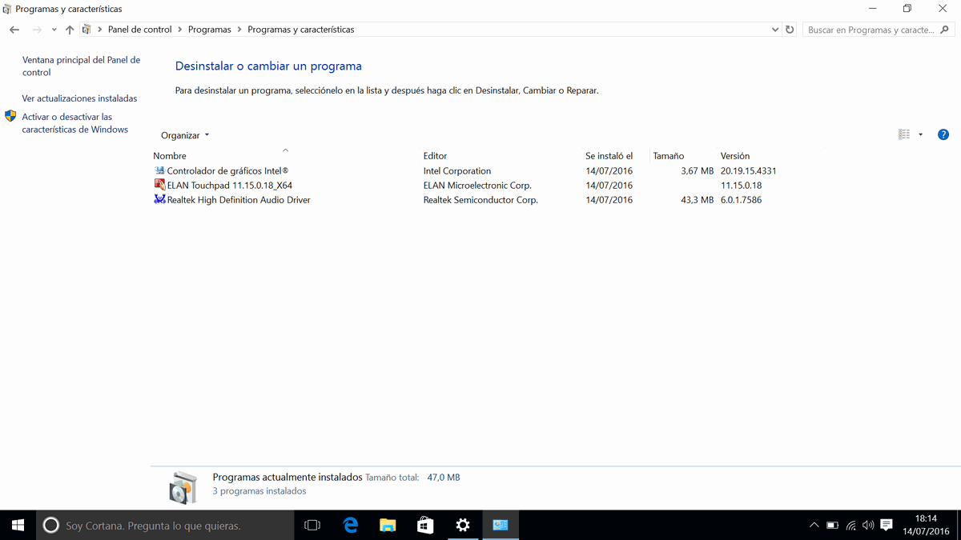
Task: Open the Windows Store taskbar icon
Action: pyautogui.click(x=425, y=525)
